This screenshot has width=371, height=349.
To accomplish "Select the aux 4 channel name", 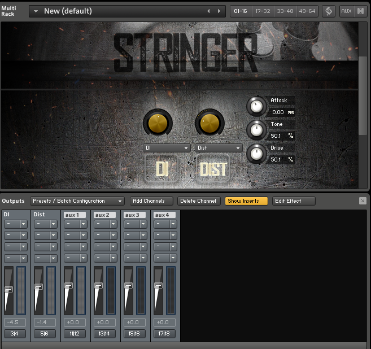I will pos(165,215).
